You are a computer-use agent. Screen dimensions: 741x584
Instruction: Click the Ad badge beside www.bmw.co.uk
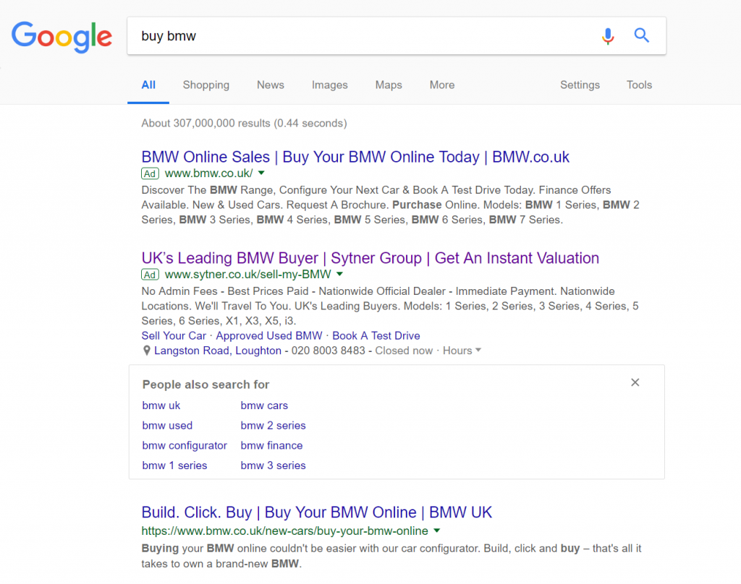(150, 173)
